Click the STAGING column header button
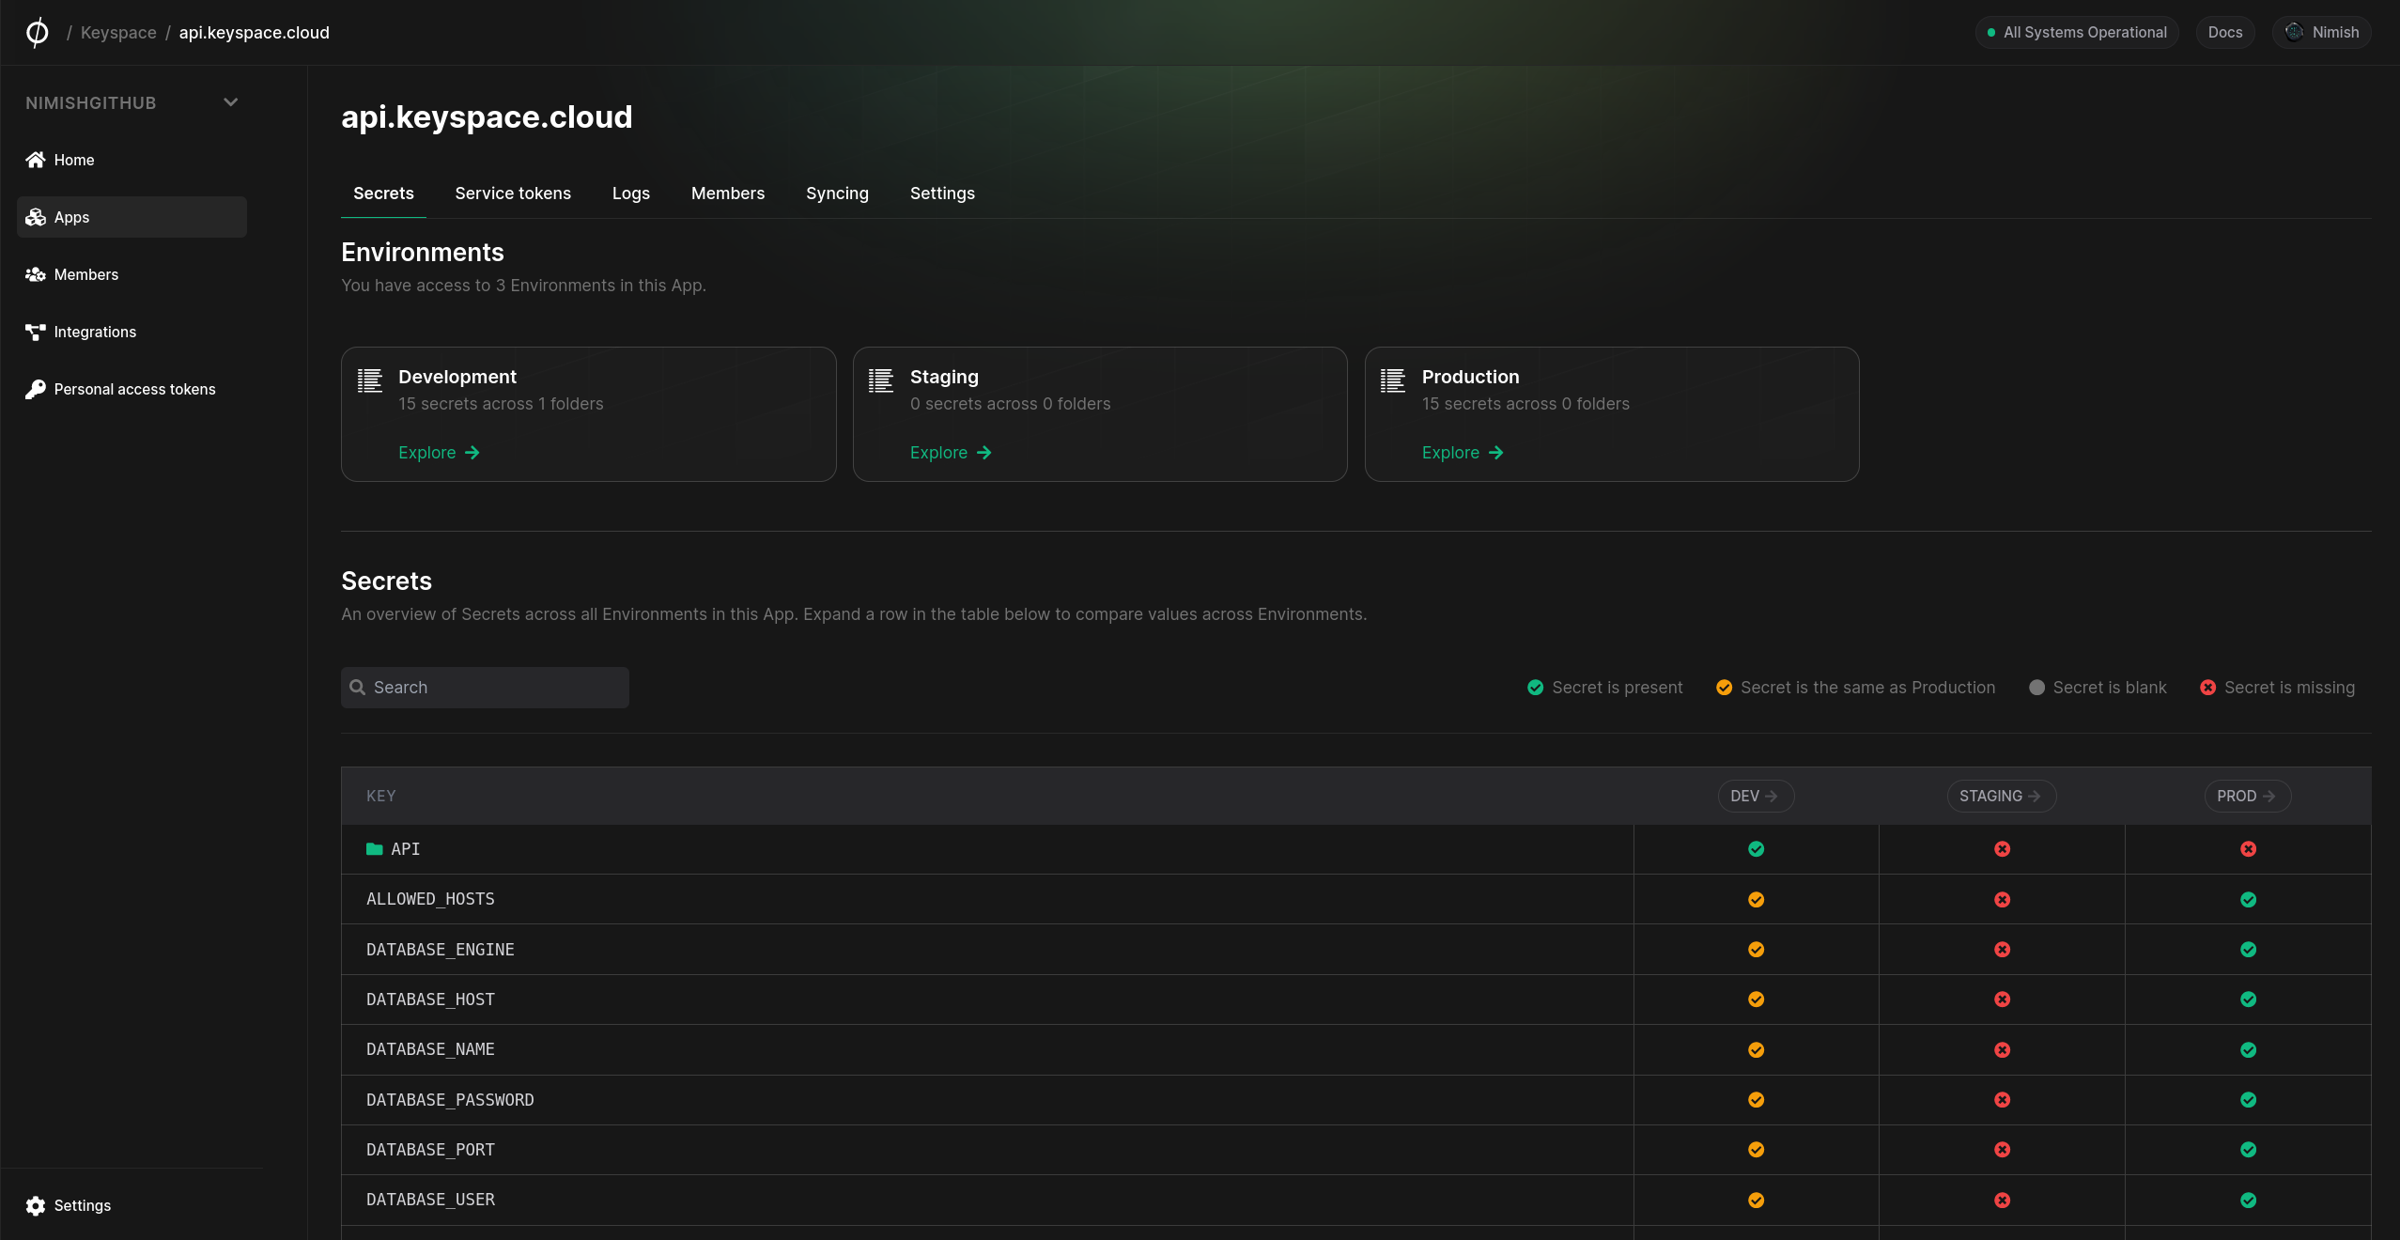The width and height of the screenshot is (2400, 1240). [x=2000, y=797]
